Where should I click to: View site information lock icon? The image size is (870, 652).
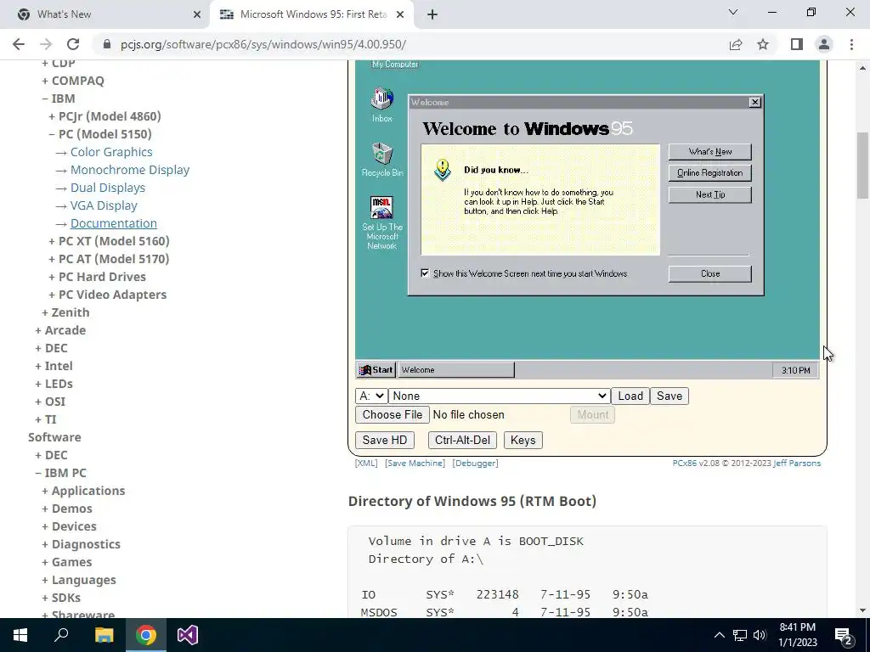pyautogui.click(x=107, y=44)
